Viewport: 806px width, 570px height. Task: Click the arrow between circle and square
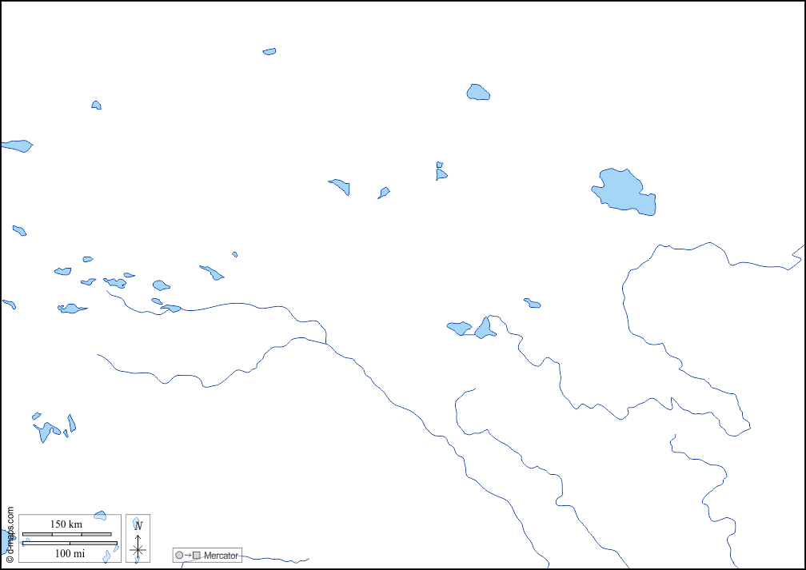[188, 555]
